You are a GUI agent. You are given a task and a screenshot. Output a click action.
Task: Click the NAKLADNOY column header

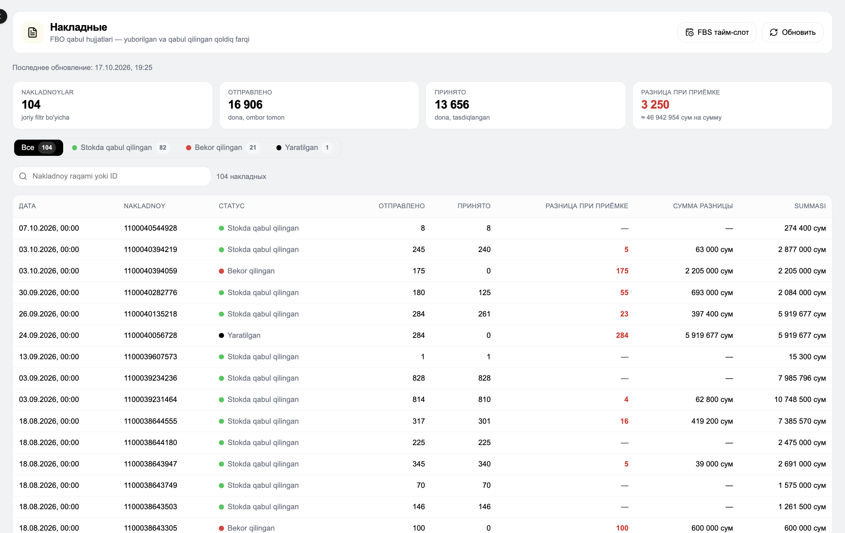click(145, 206)
